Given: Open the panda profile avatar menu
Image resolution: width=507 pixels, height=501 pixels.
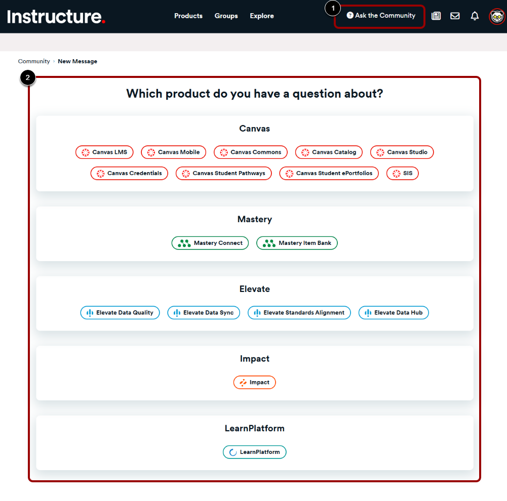Looking at the screenshot, I should (496, 16).
